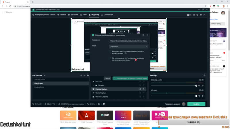Mute Desktop Audio speaker icon

click(199, 86)
